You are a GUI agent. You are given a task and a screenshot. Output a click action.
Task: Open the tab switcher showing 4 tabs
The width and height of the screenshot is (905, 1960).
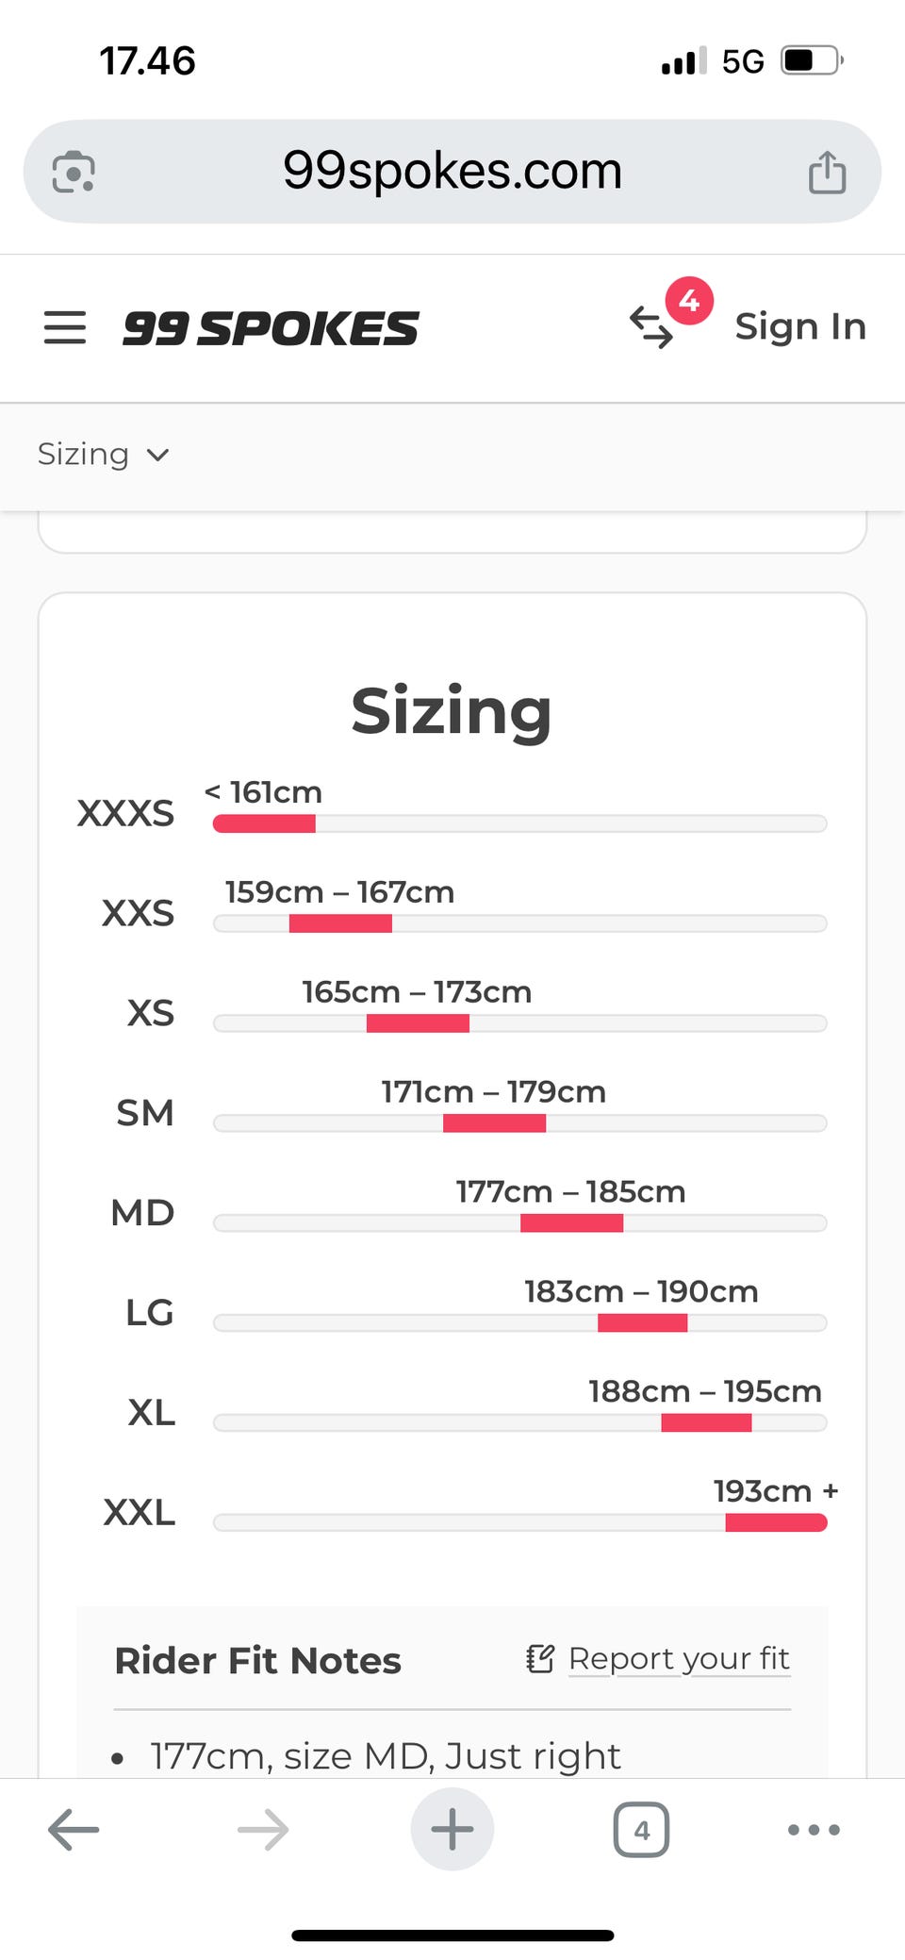pyautogui.click(x=641, y=1830)
